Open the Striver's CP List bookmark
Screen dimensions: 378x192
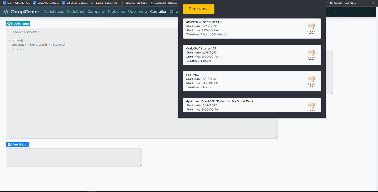(46, 3)
